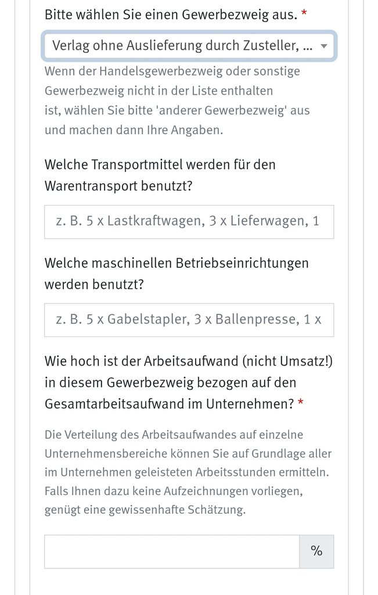This screenshot has height=595, width=378.
Task: Click label 'Welche Transportmittel werden für den Warentransport benutzt?'
Action: click(160, 175)
